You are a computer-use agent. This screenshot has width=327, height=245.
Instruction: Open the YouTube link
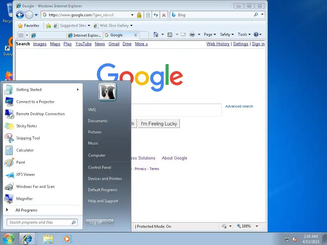coord(83,44)
